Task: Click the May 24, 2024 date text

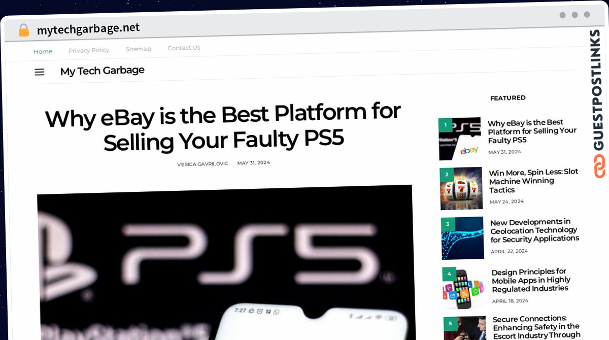Action: [x=506, y=201]
